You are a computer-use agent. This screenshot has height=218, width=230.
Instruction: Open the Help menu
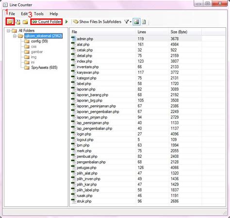tap(54, 14)
